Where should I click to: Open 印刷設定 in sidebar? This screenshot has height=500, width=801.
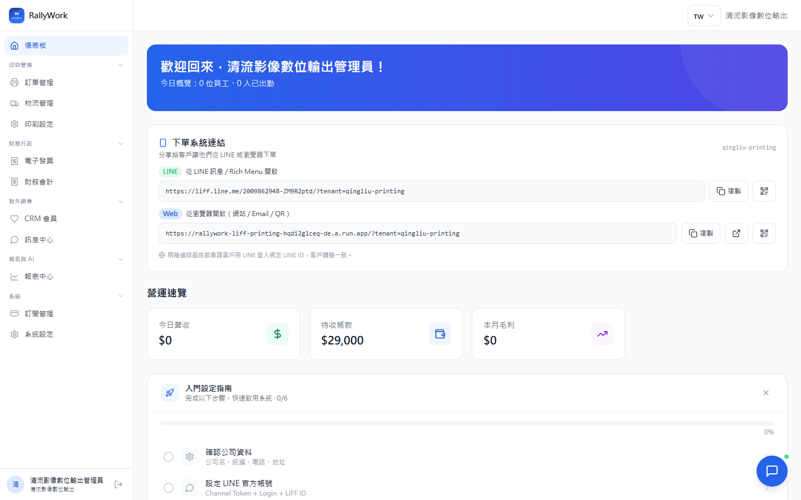pos(66,124)
